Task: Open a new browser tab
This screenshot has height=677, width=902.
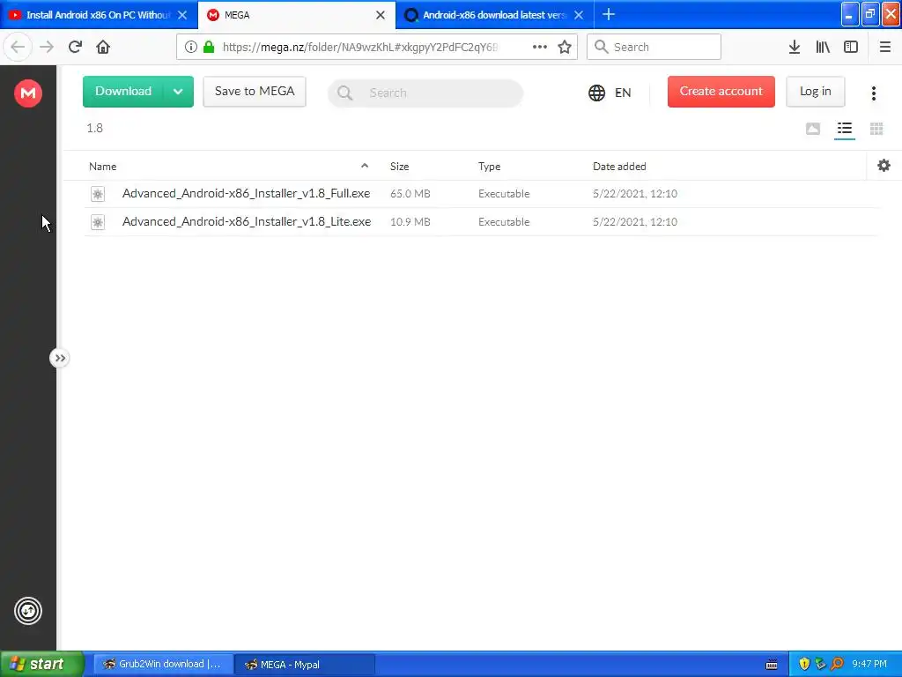Action: pyautogui.click(x=609, y=14)
